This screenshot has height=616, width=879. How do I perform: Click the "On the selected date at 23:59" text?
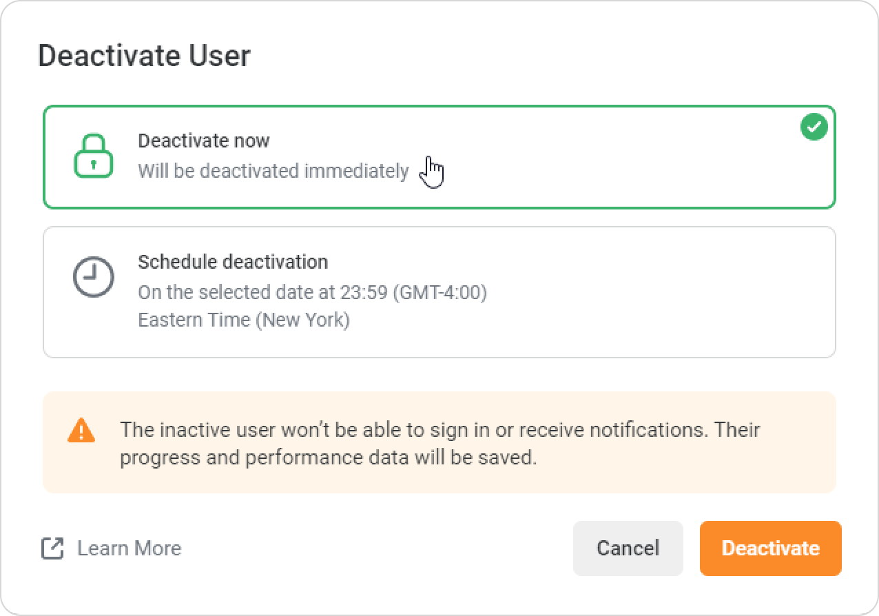(263, 292)
